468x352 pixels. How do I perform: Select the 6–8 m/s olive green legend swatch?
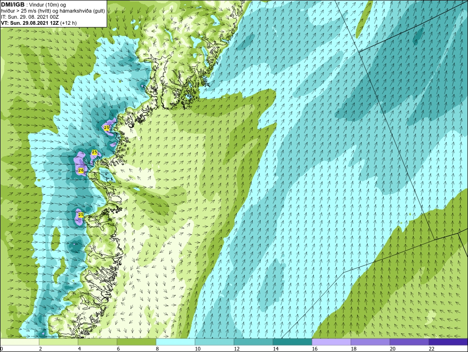coord(136,342)
